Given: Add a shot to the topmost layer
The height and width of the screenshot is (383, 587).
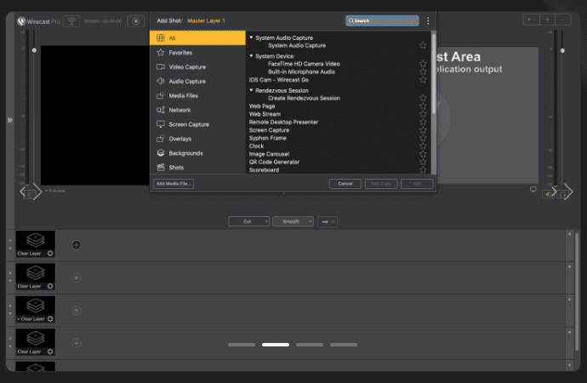Looking at the screenshot, I should (x=77, y=245).
